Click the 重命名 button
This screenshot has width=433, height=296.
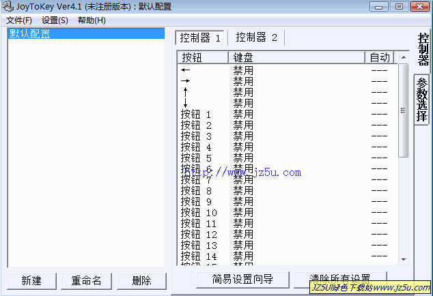coord(86,281)
